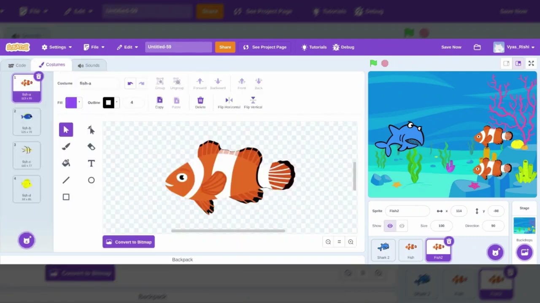Image resolution: width=540 pixels, height=303 pixels.
Task: Open the Settings dropdown menu
Action: (x=57, y=47)
